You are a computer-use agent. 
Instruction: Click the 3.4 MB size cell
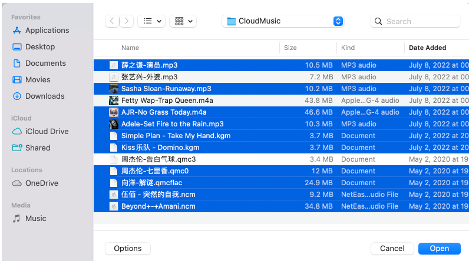[322, 159]
